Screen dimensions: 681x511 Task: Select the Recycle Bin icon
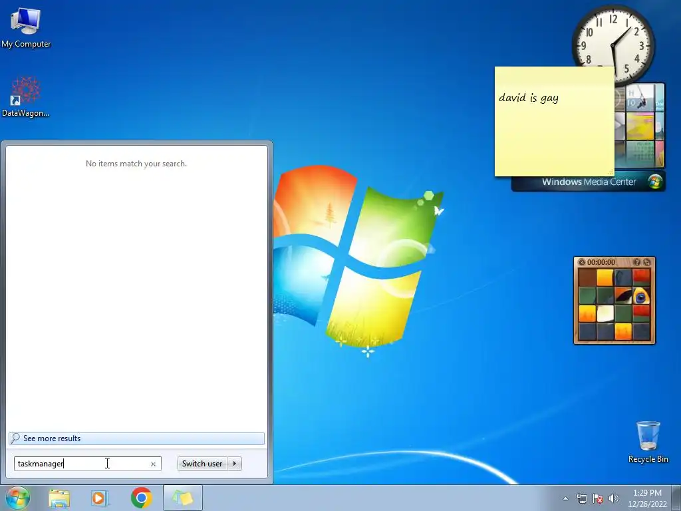[648, 442]
